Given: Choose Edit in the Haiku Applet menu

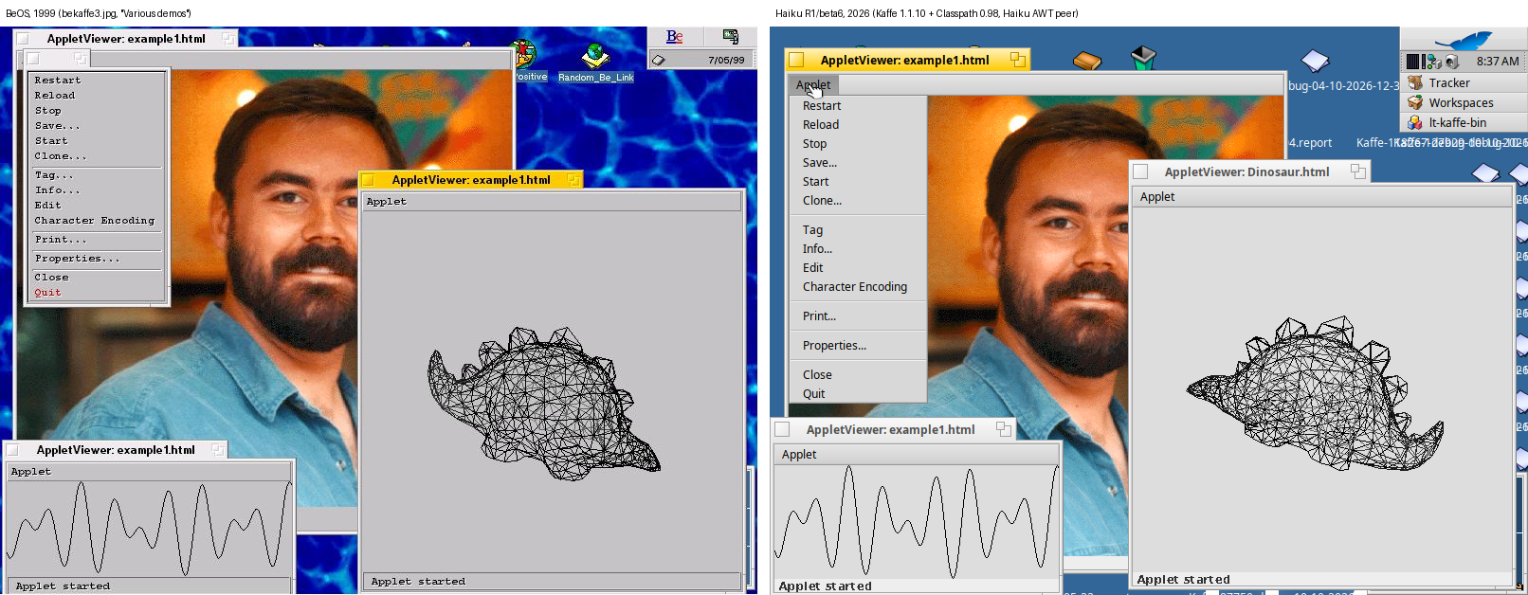Looking at the screenshot, I should (859, 267).
